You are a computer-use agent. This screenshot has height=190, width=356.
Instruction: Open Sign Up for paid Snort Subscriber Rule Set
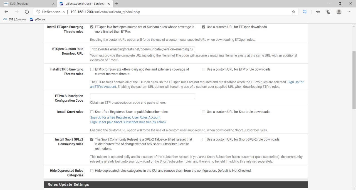[x=128, y=122]
